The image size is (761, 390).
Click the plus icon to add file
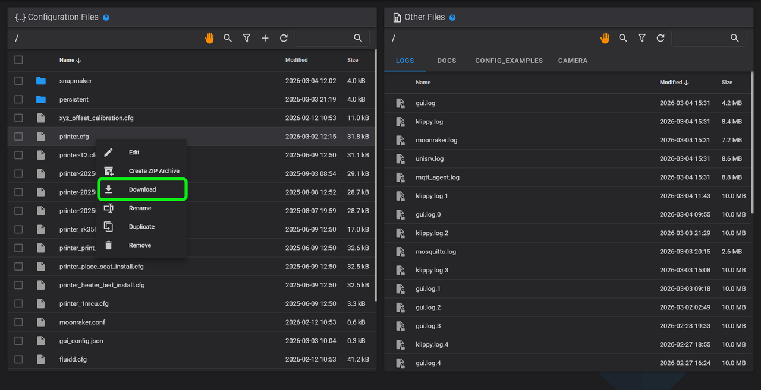click(265, 38)
